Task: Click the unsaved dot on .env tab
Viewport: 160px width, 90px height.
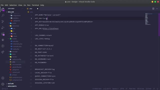Action: [37, 9]
